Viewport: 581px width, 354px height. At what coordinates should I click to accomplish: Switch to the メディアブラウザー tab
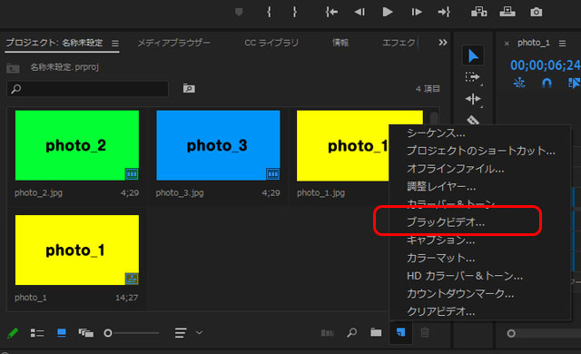[173, 43]
